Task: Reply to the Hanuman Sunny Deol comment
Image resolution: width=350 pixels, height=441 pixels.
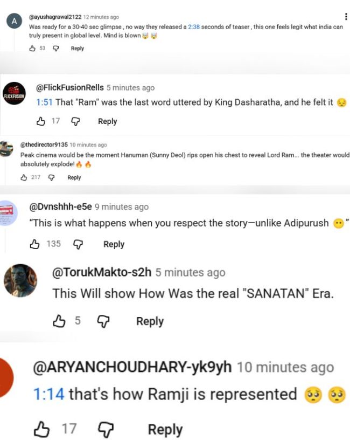Action: click(74, 177)
